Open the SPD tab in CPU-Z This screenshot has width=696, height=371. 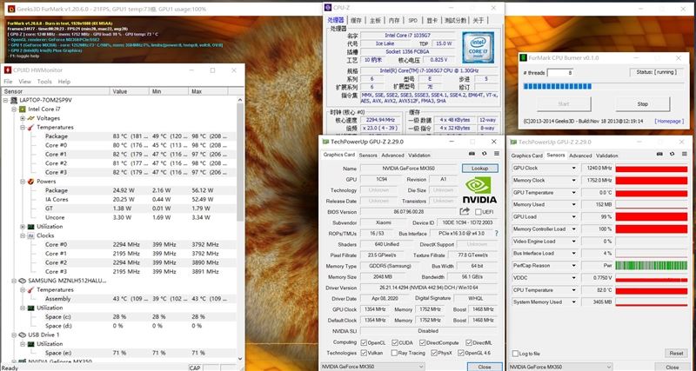point(412,20)
